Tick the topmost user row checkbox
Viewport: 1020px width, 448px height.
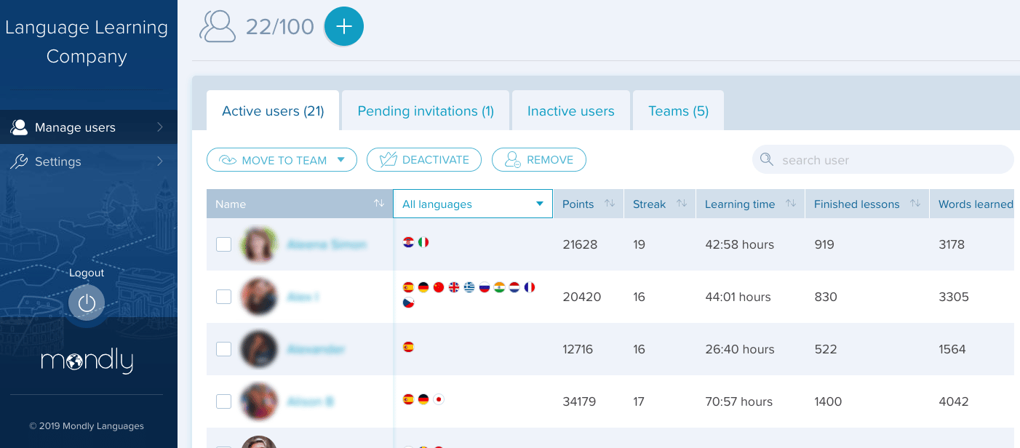pyautogui.click(x=223, y=244)
